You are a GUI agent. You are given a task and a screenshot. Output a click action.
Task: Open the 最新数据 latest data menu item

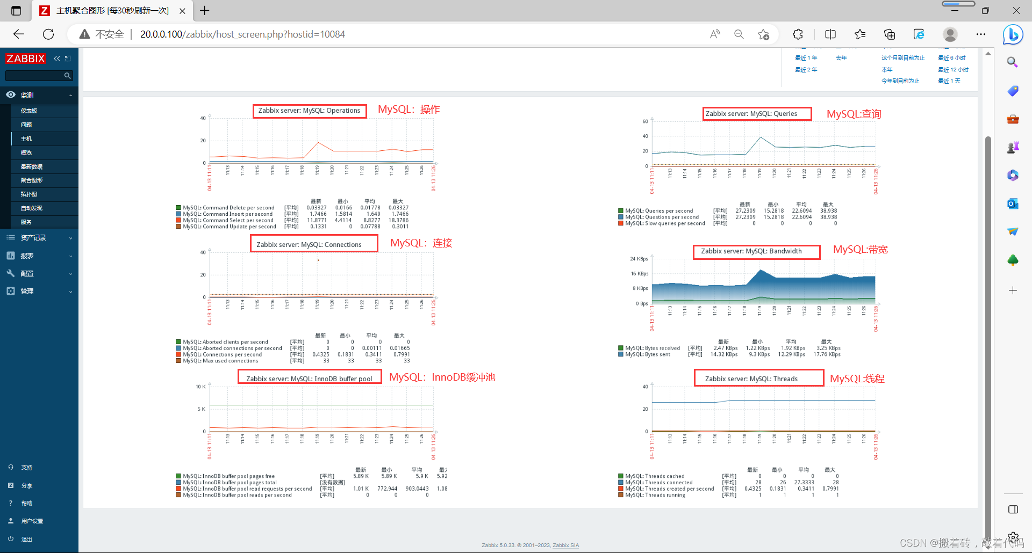(x=32, y=166)
